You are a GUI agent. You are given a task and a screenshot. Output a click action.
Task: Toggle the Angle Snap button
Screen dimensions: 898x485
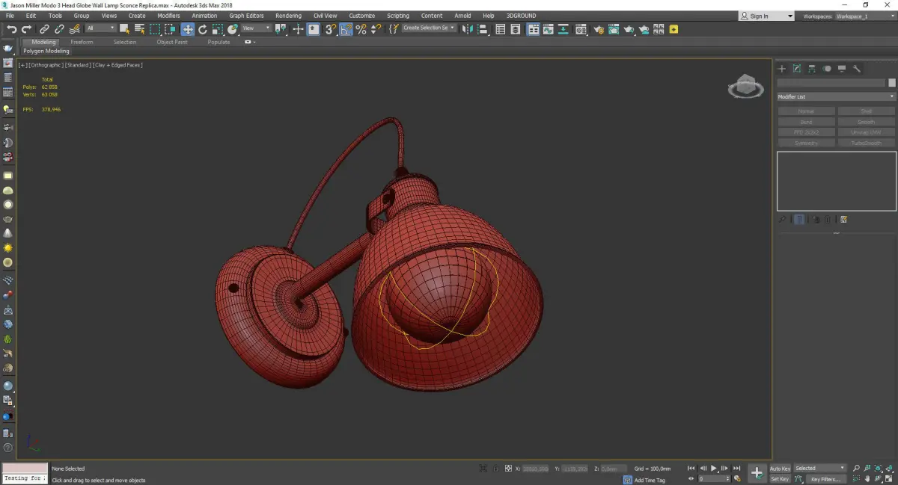click(346, 29)
